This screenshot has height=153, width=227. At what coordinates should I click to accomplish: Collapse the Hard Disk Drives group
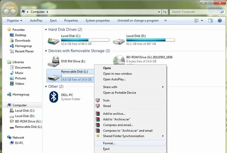46,29
